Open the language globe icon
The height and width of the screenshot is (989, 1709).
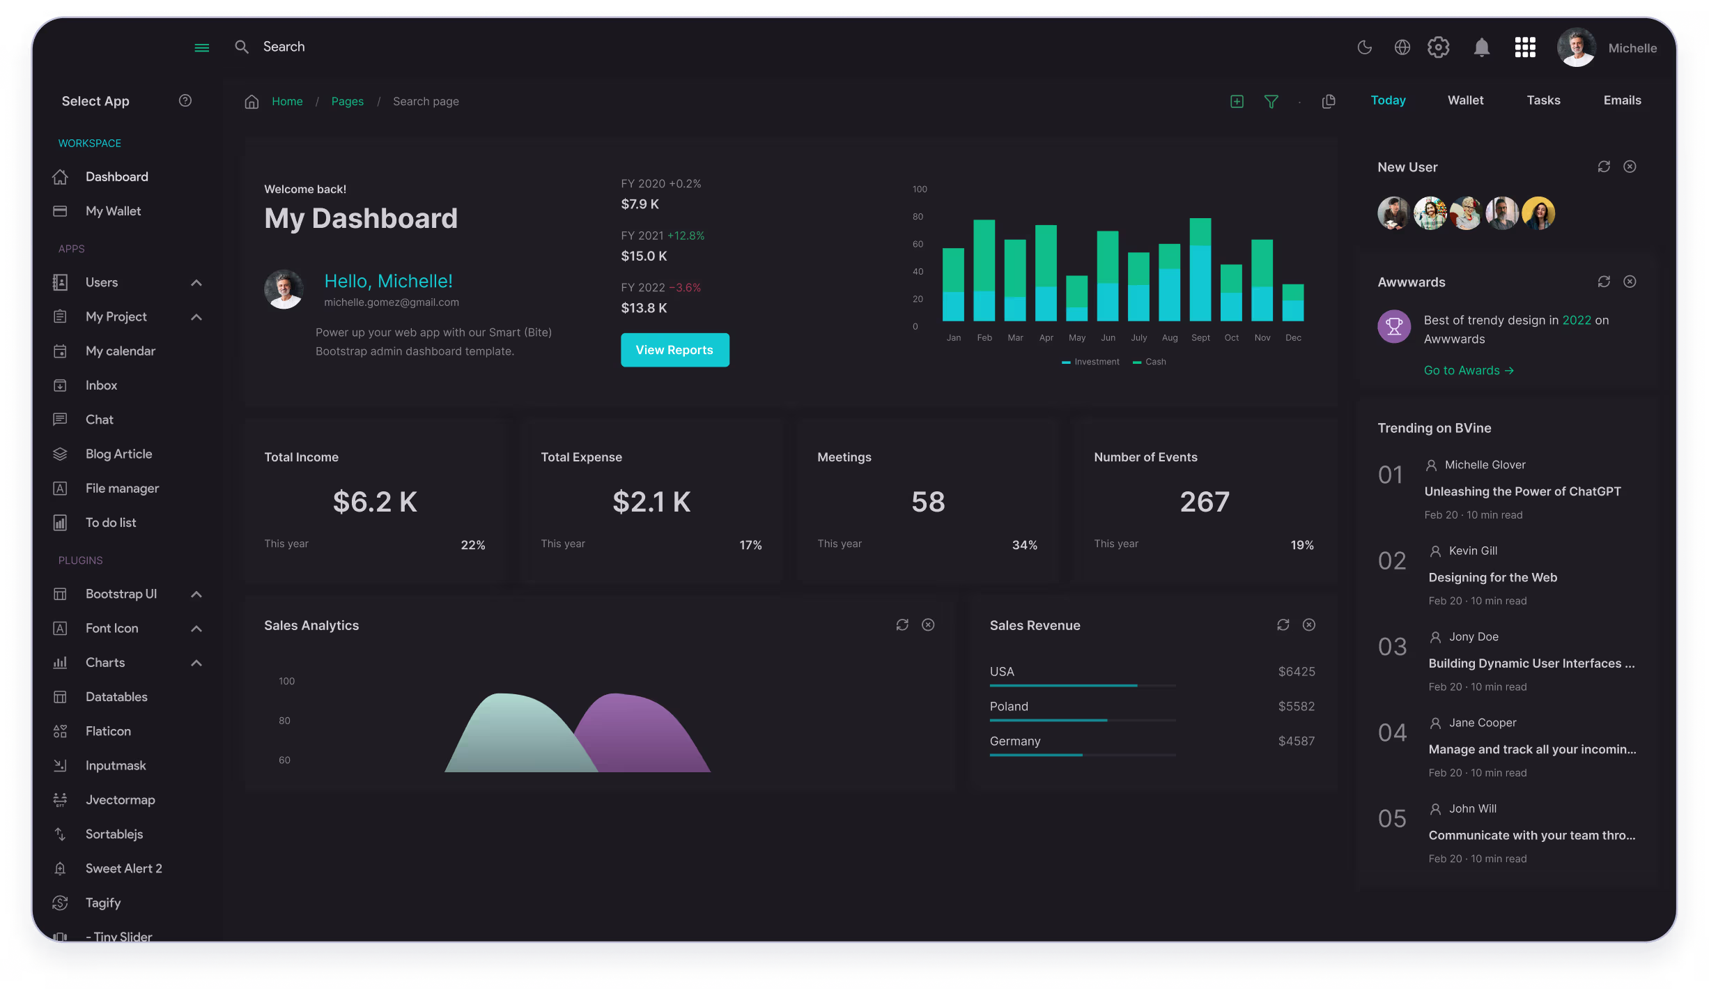click(1402, 47)
